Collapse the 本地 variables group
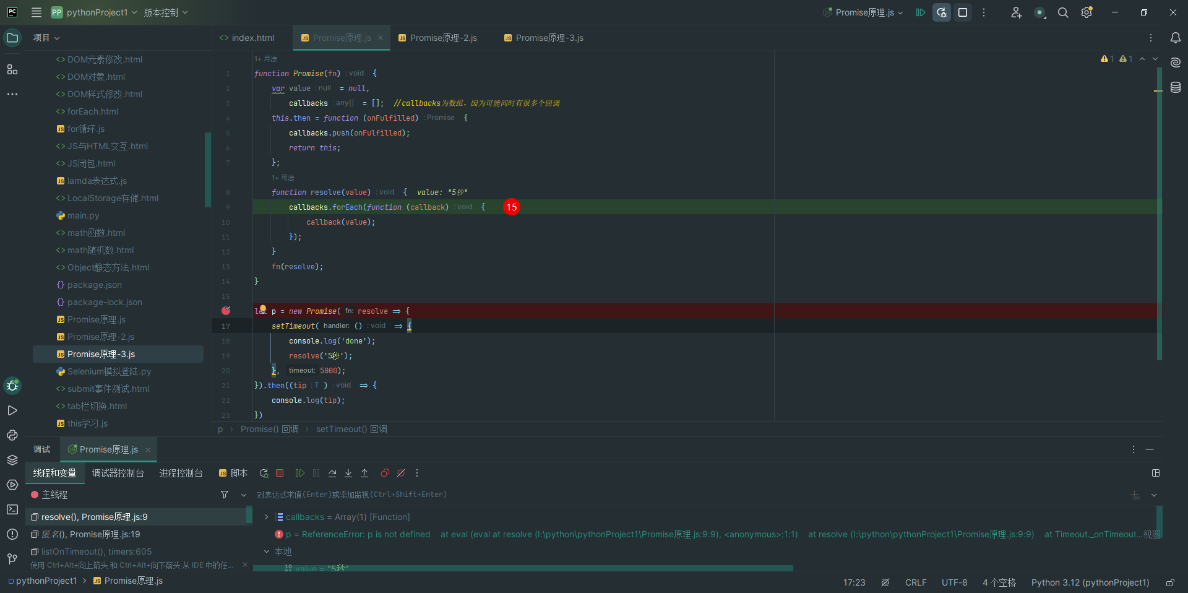Screen dimensions: 1188x593 (267, 552)
